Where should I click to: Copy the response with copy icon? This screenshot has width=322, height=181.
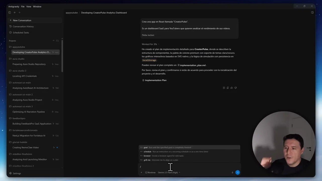[x=228, y=88]
